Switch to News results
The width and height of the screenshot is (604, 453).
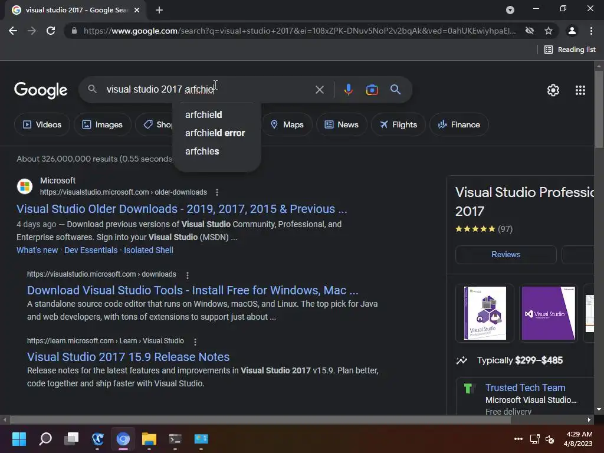pyautogui.click(x=342, y=124)
